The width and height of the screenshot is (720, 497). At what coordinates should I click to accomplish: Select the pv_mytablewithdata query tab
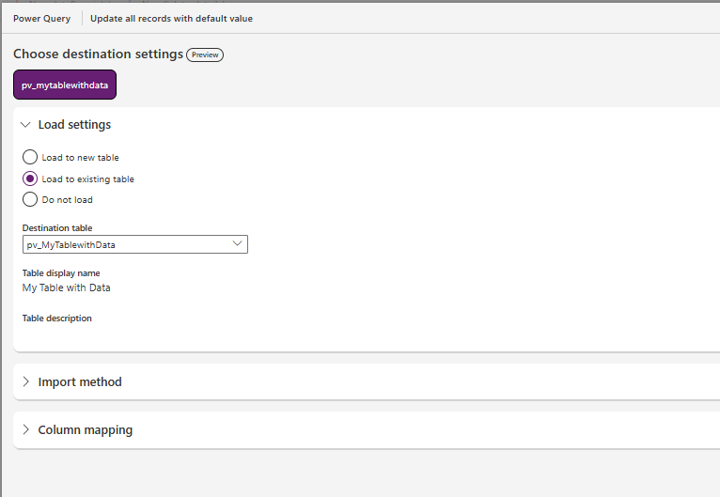pyautogui.click(x=65, y=85)
